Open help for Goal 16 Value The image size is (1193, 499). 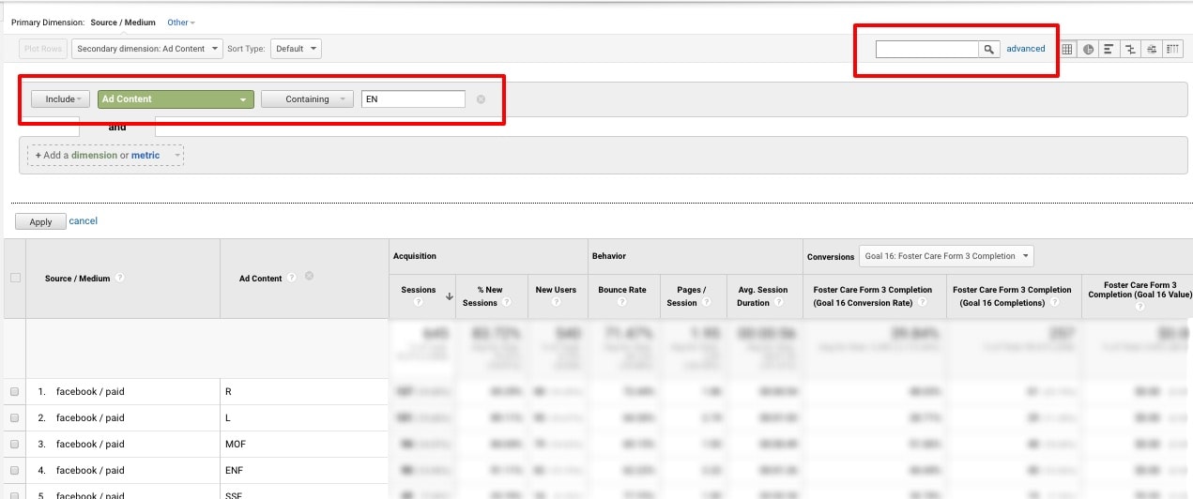coord(1140,307)
